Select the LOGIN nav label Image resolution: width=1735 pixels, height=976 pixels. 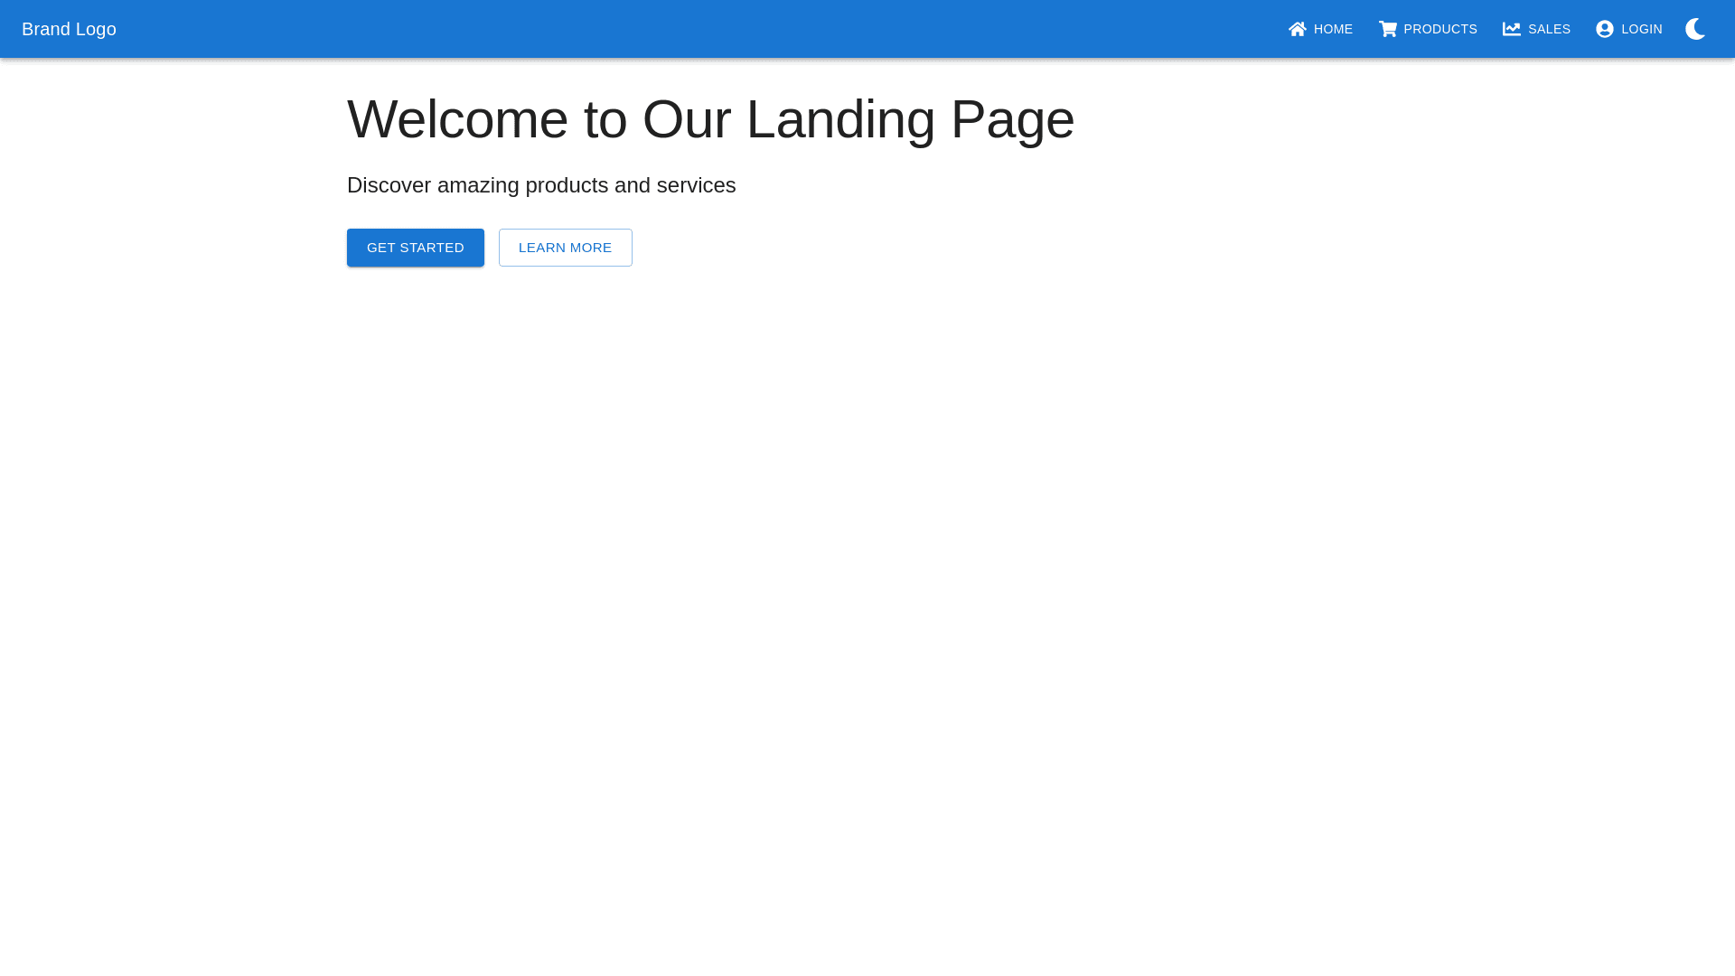pyautogui.click(x=1642, y=29)
